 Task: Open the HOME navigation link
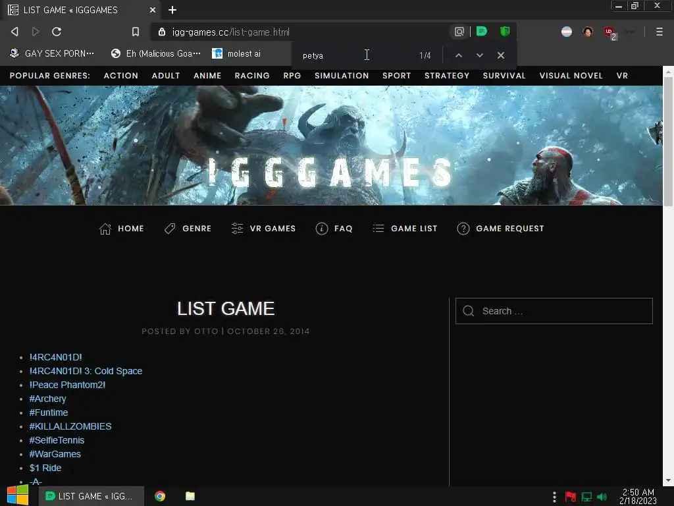131,229
